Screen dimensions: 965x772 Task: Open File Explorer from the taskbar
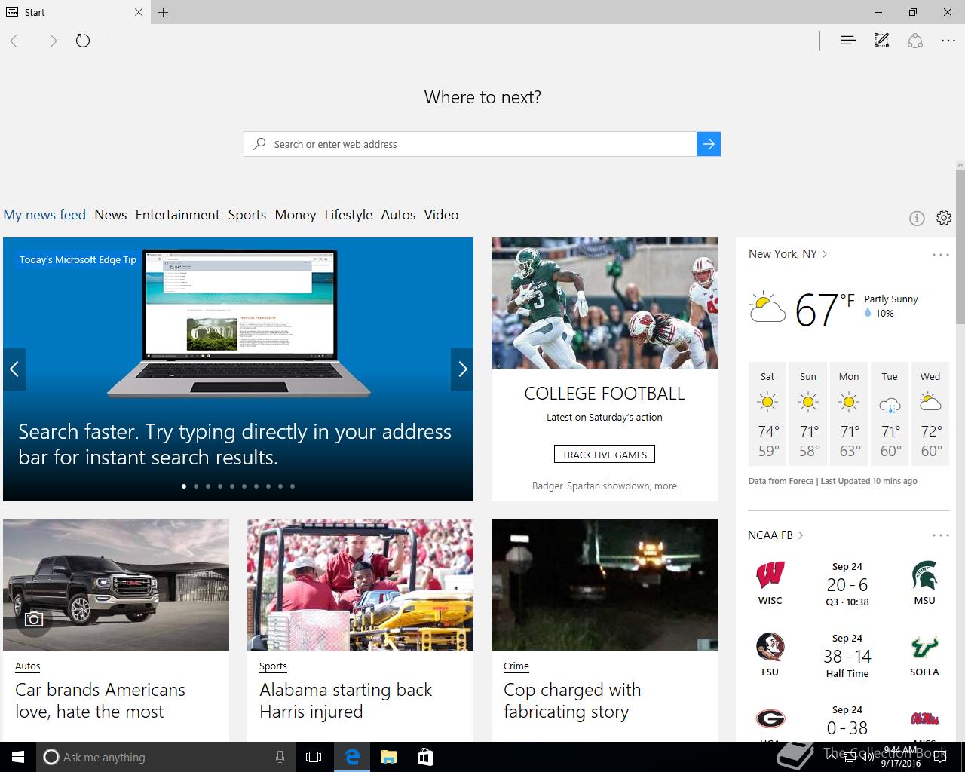[x=388, y=757]
